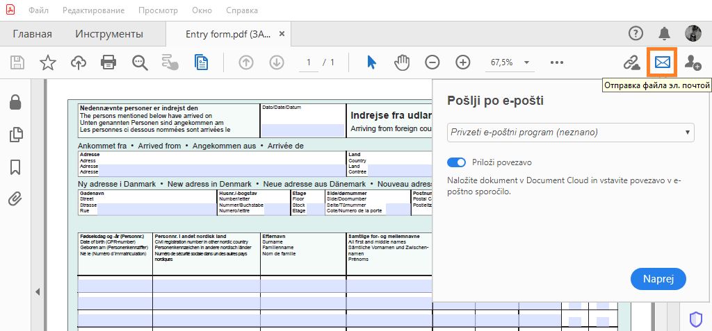Viewport: 712px width, 331px height.
Task: Zoom out with minus icon
Action: click(432, 62)
